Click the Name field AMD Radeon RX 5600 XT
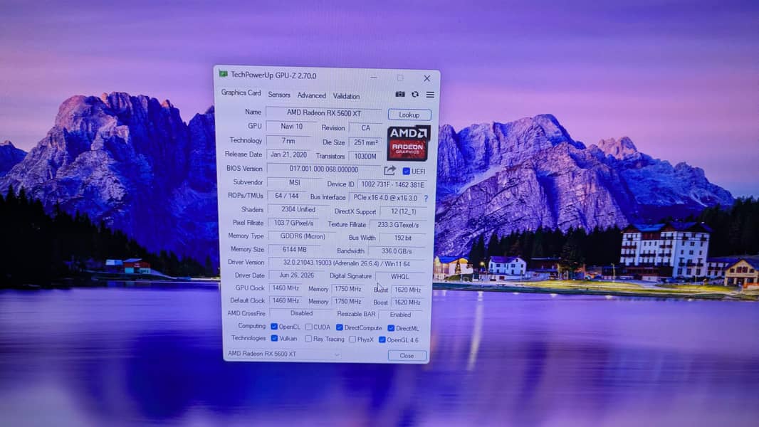This screenshot has width=759, height=427. coord(324,112)
